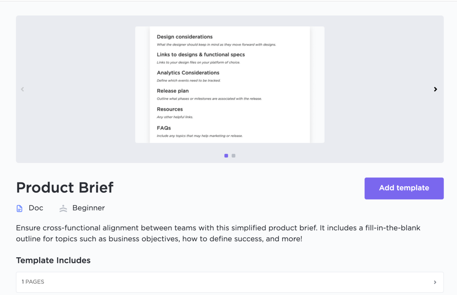Open the 1 PAGES row label
This screenshot has height=295, width=457.
coord(33,282)
